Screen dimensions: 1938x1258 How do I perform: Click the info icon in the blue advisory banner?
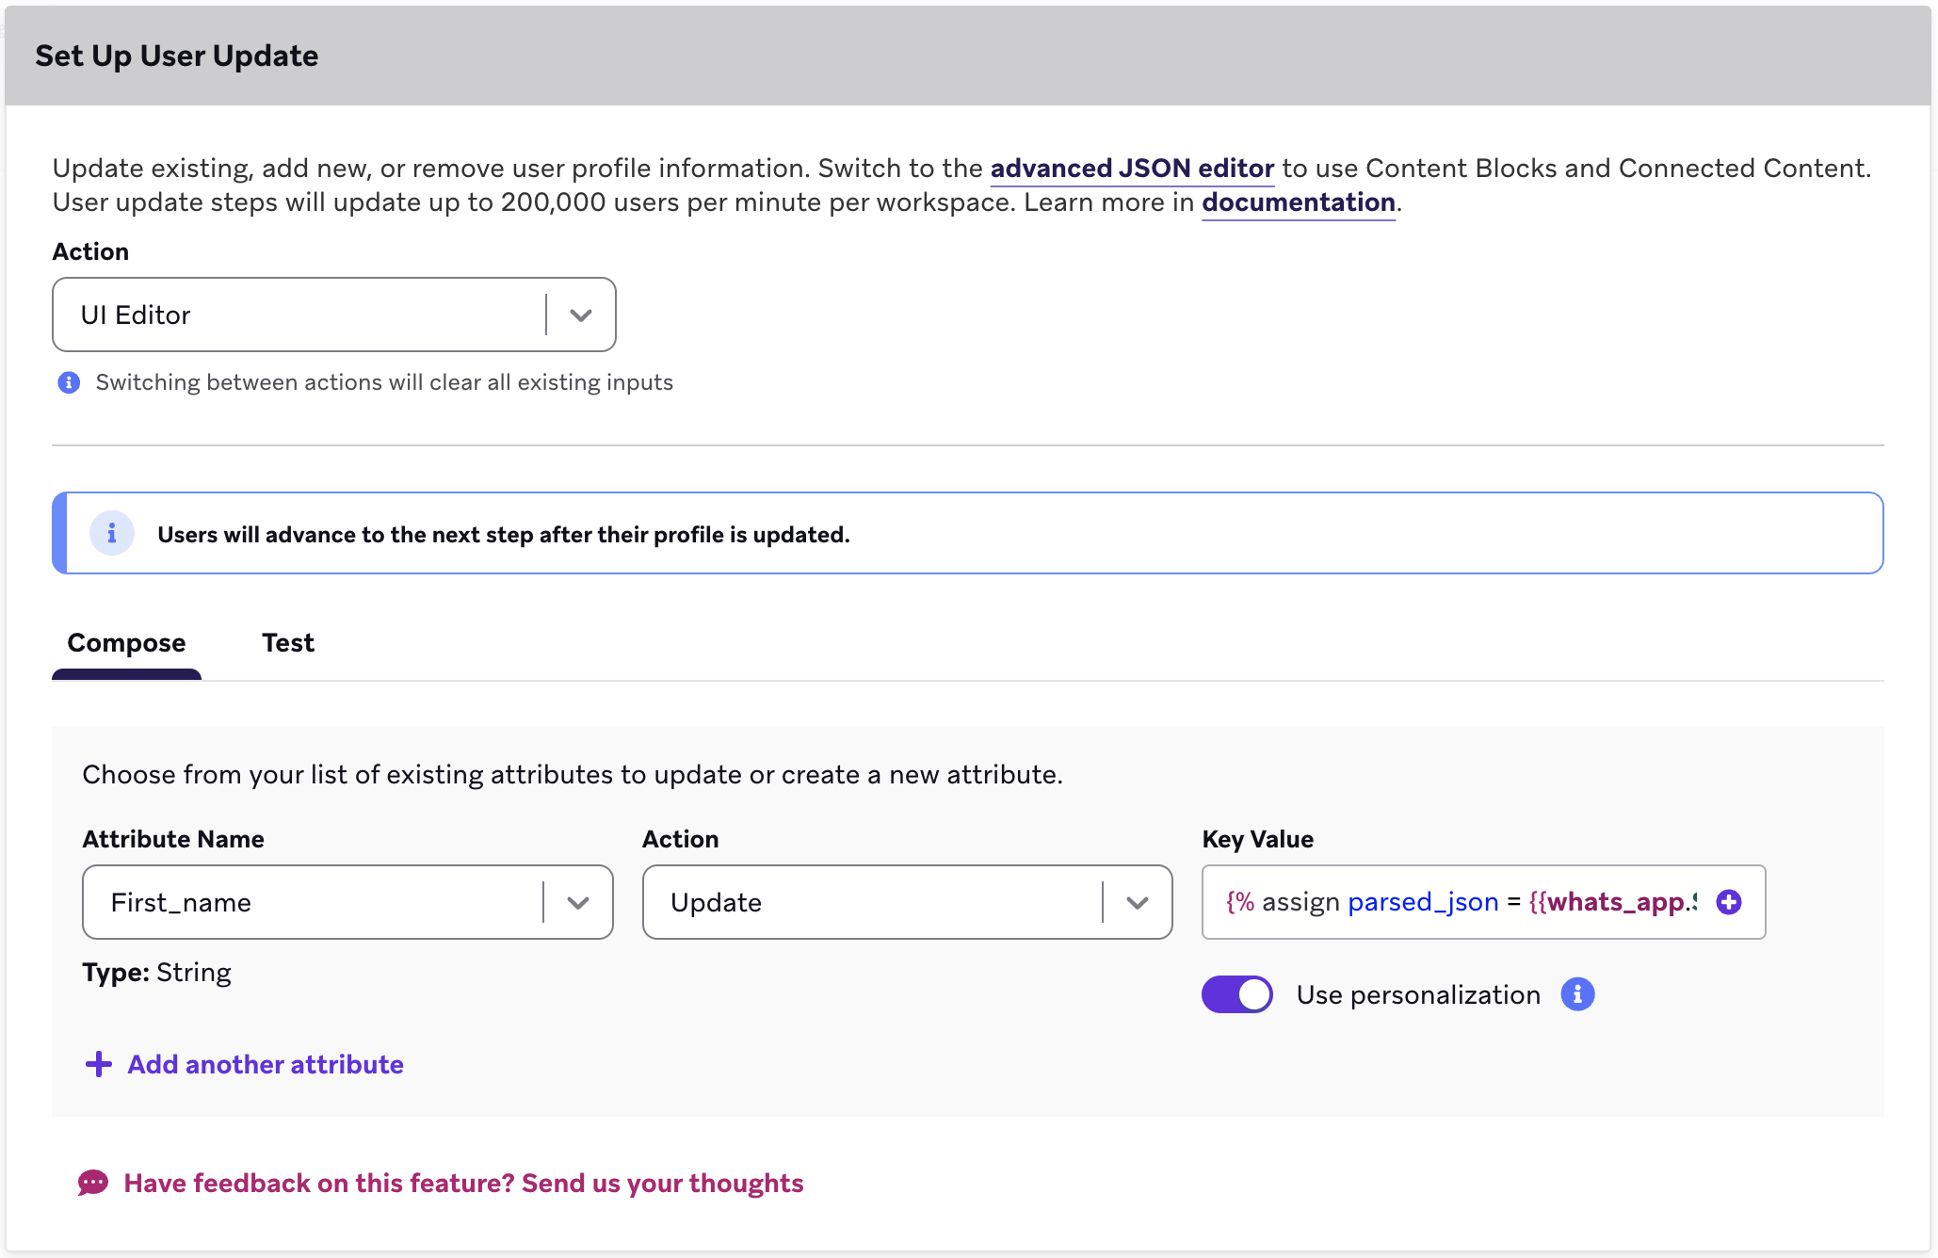coord(112,533)
